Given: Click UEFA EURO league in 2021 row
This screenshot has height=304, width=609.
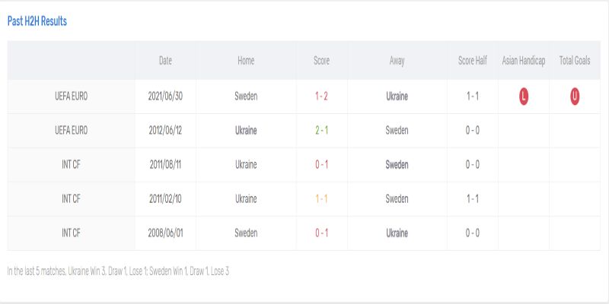Looking at the screenshot, I should tap(72, 97).
